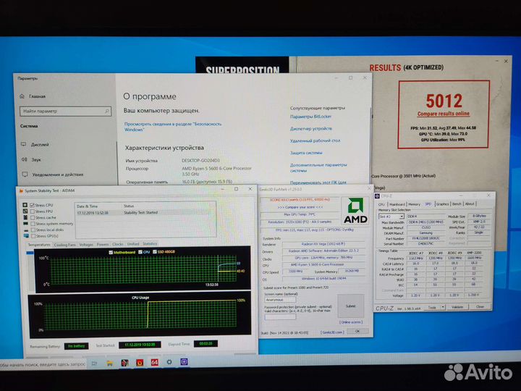Image resolution: width=521 pixels, height=391 pixels.
Task: Switch to the Cooling Fans tab in AIDA64
Action: (64, 244)
